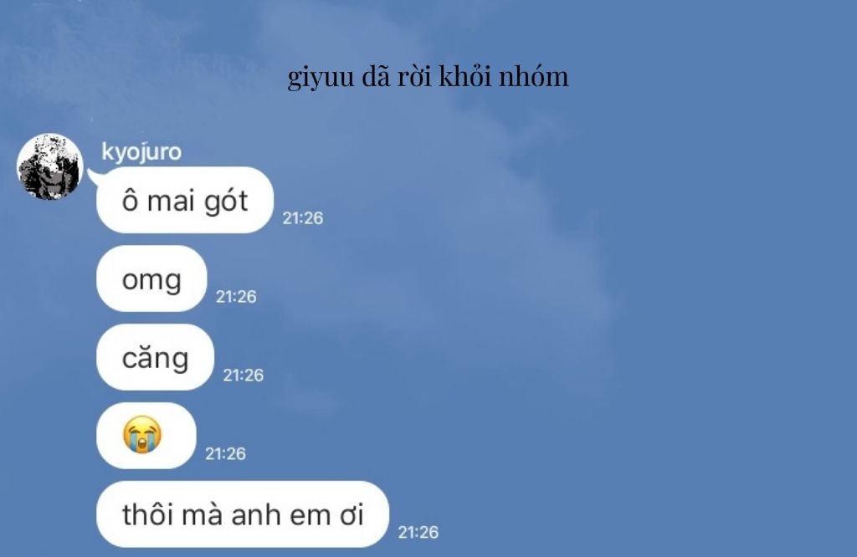The image size is (857, 557).
Task: Tap the word "nhóm" in the system notice
Action: [x=533, y=76]
